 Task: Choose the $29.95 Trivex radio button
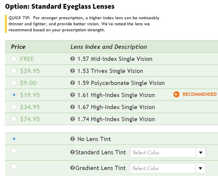coord(14,71)
